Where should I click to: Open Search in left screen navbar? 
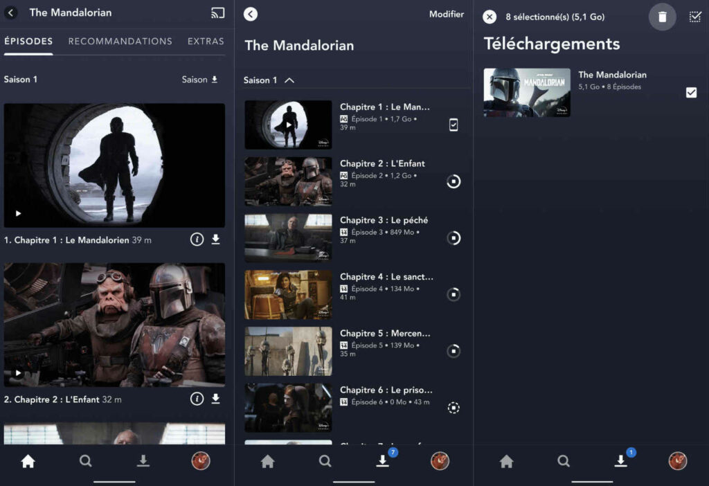click(x=85, y=461)
